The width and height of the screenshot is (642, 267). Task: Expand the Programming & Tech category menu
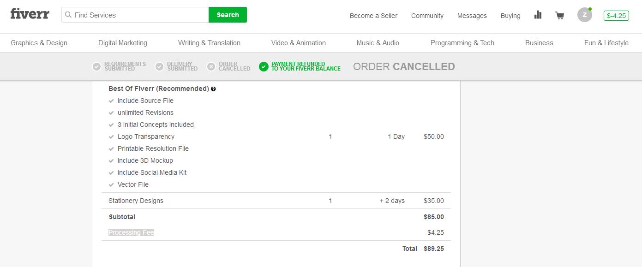coord(462,43)
